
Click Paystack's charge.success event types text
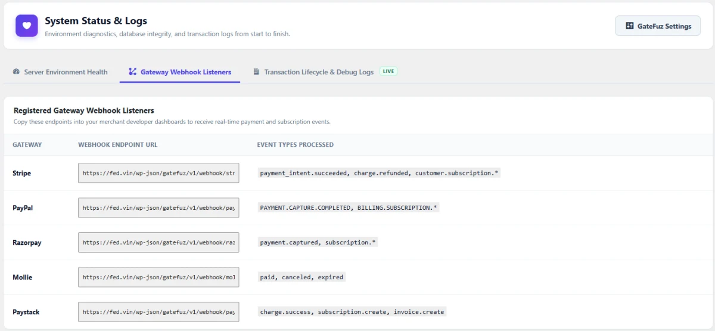click(352, 311)
